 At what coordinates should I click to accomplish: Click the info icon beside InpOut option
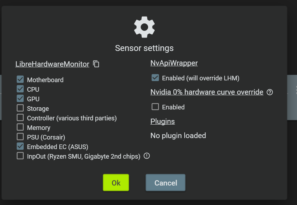click(x=147, y=156)
